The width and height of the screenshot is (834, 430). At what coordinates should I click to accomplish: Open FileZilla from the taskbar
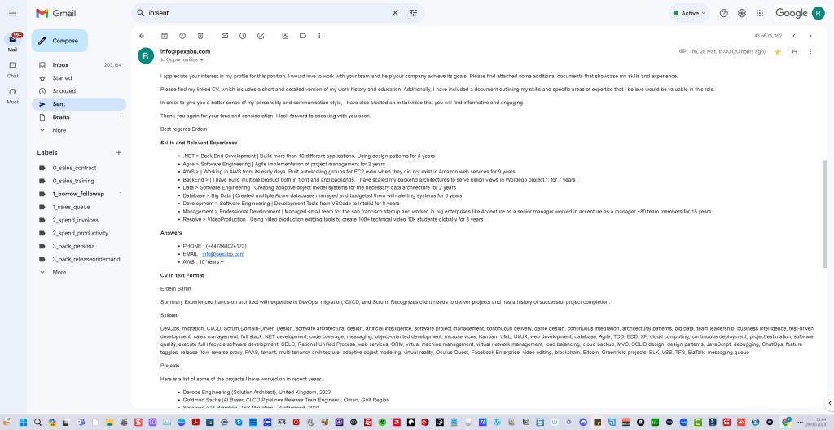coord(367,423)
